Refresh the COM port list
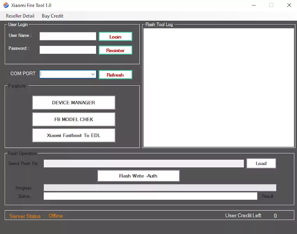297x234 pixels. tap(116, 75)
